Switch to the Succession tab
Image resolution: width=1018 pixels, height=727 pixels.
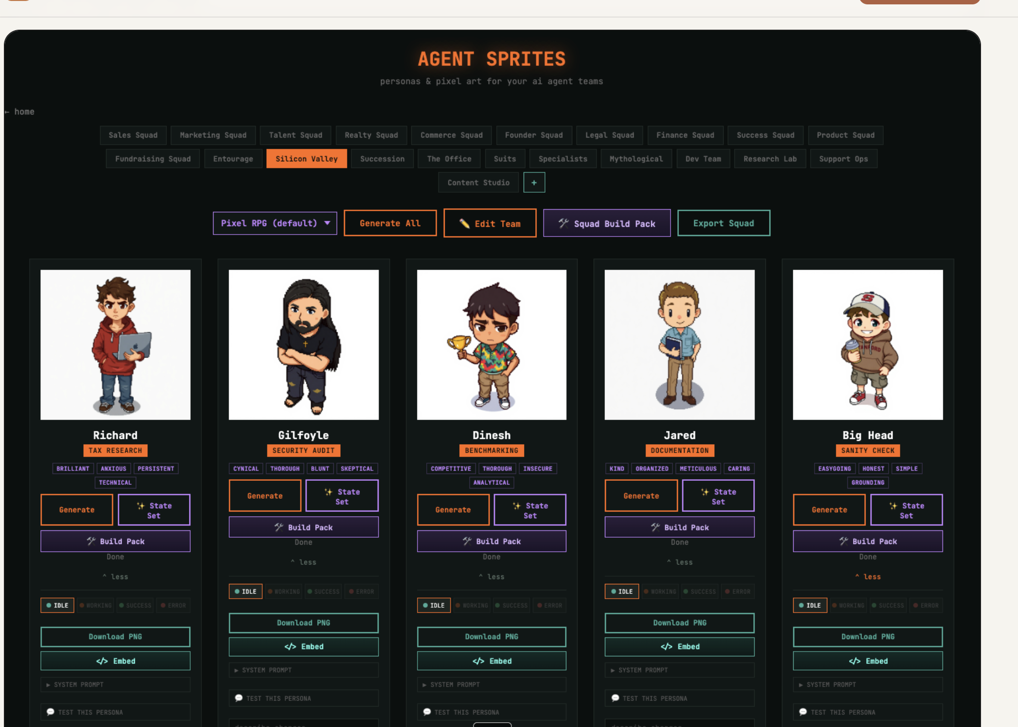(382, 159)
